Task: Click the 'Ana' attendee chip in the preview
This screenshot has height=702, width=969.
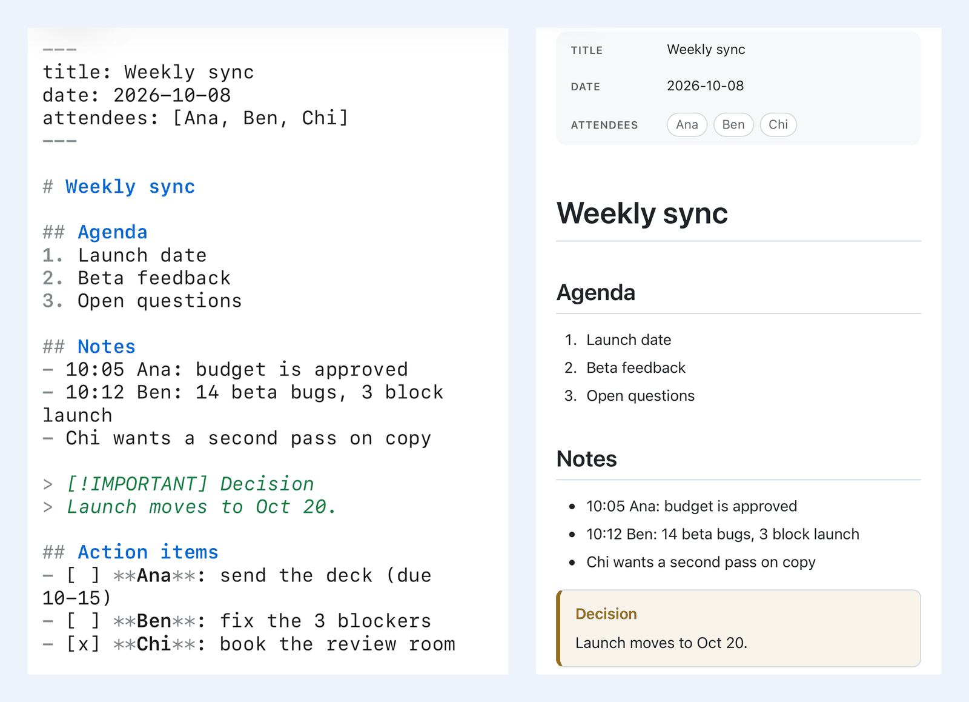Action: 687,125
